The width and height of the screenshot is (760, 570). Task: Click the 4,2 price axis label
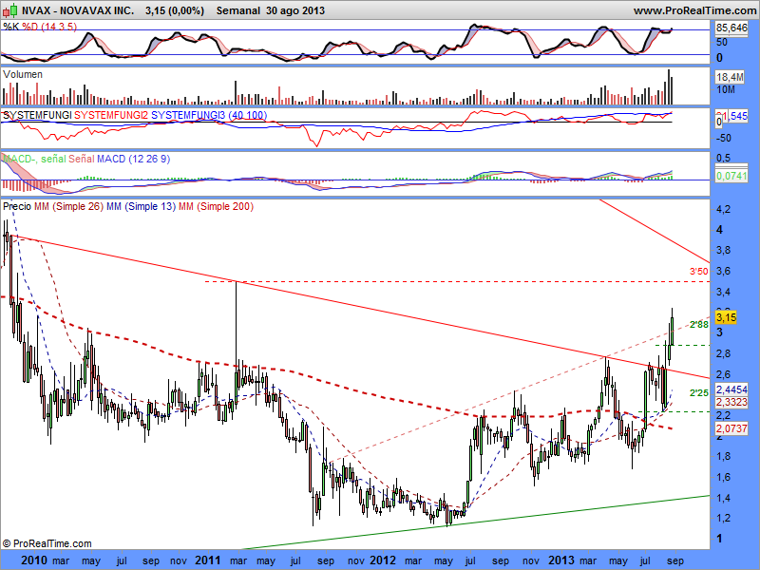[x=723, y=209]
